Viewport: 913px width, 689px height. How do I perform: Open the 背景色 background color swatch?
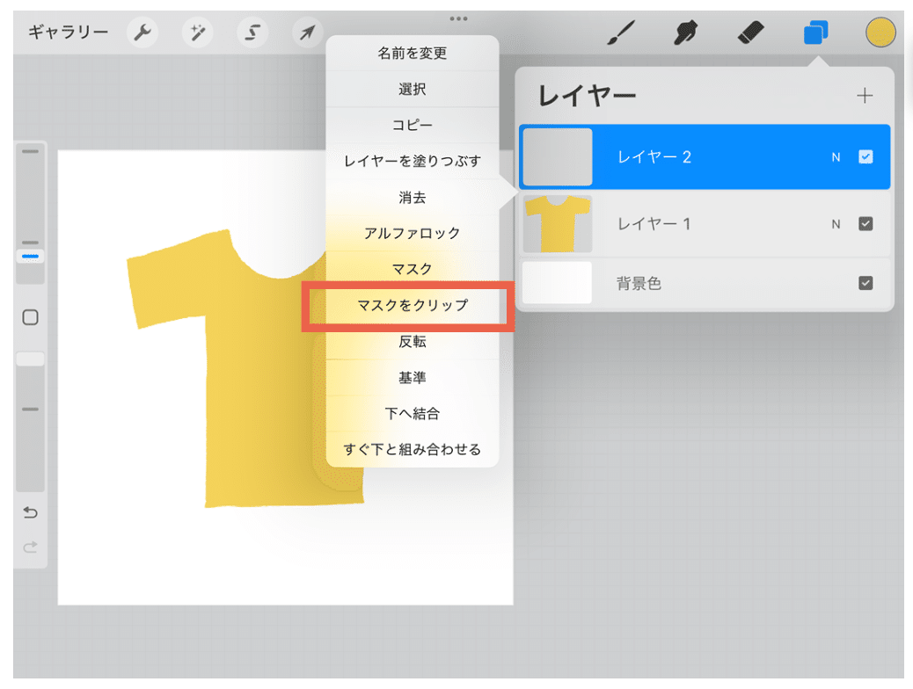(558, 283)
